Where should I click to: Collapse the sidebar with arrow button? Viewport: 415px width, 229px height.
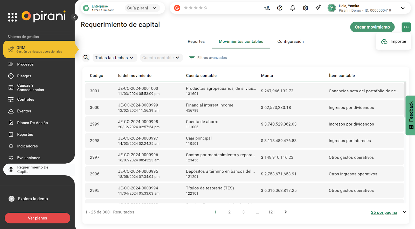click(74, 17)
